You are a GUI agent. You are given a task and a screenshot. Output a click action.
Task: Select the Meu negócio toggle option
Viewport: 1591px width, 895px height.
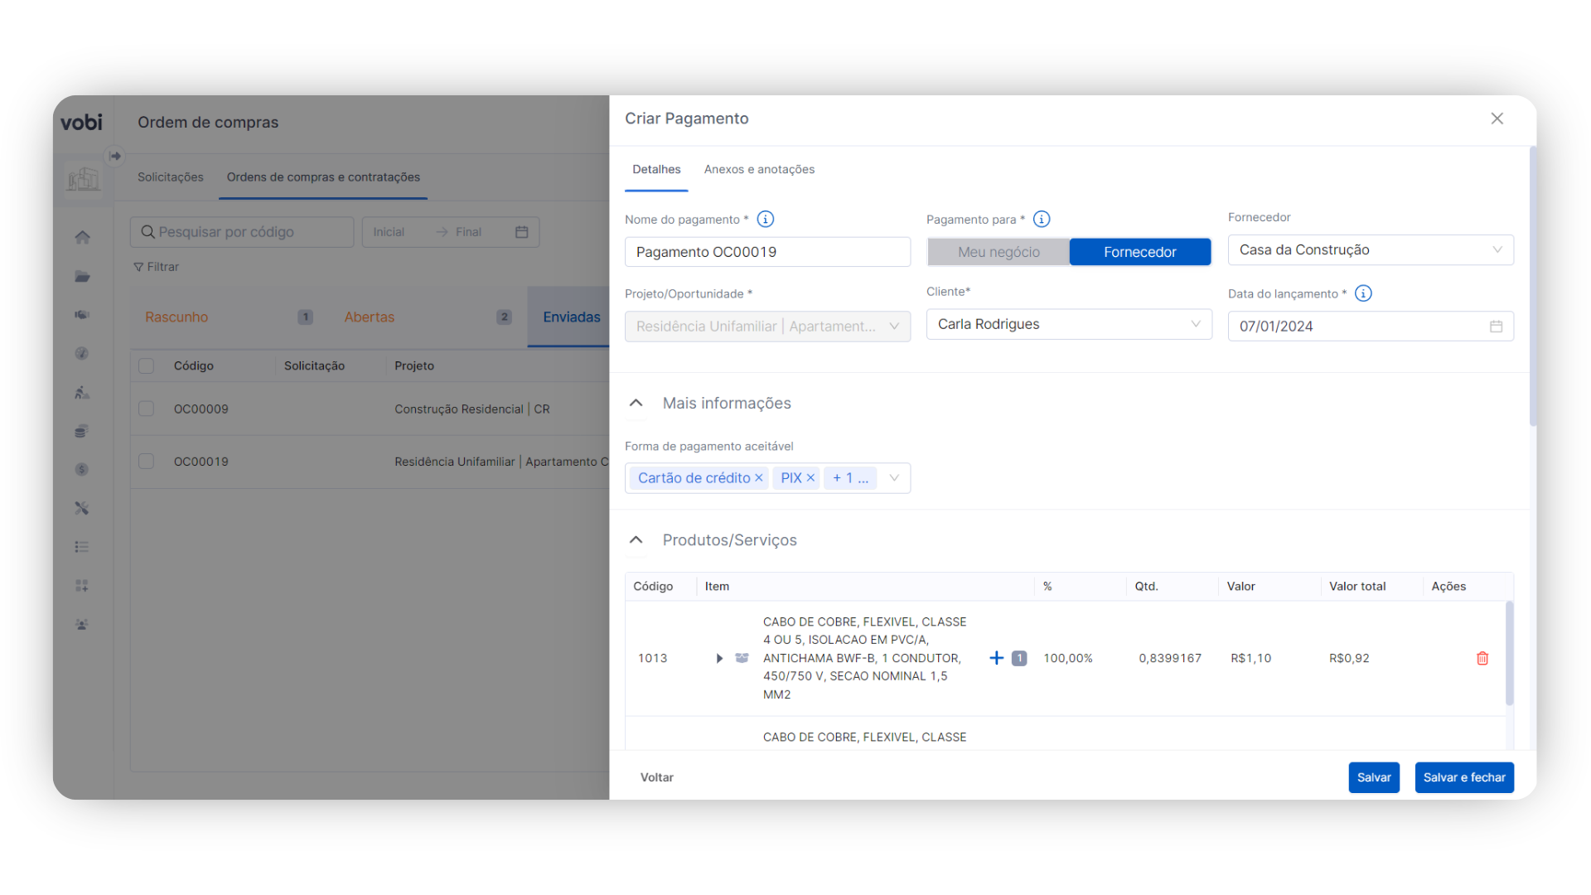tap(998, 252)
